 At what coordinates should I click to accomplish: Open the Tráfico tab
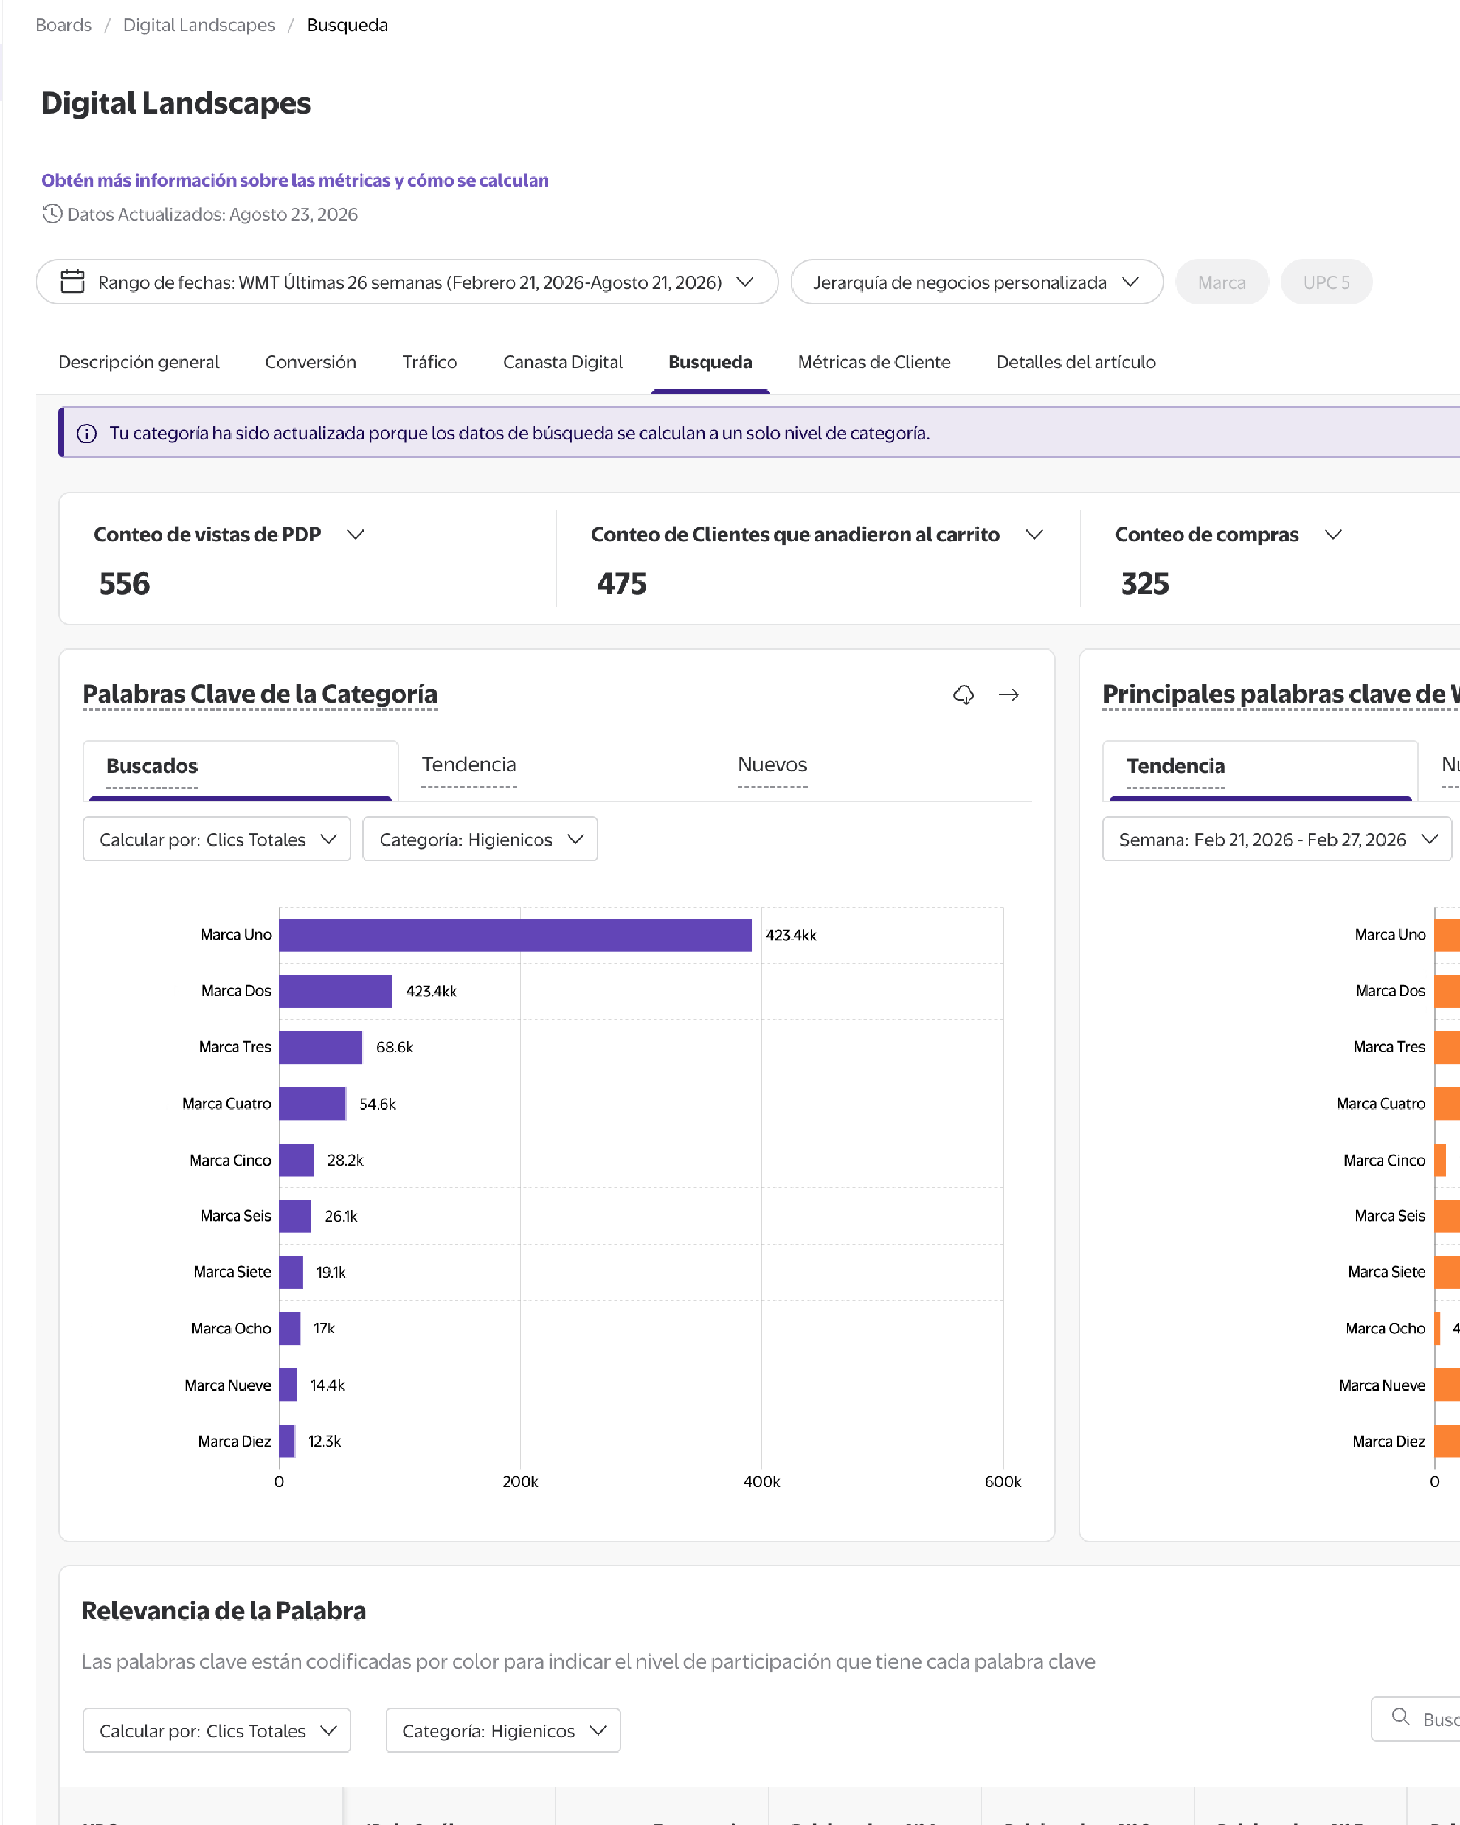click(430, 363)
